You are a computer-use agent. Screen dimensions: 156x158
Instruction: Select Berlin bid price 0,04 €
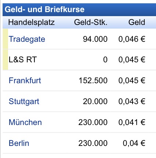[134, 143]
